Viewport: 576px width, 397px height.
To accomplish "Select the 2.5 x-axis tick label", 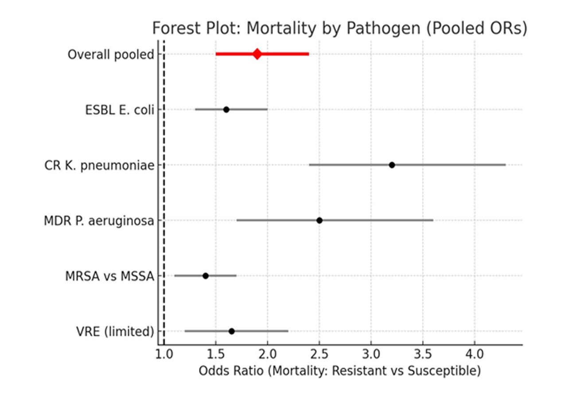I will tap(319, 355).
